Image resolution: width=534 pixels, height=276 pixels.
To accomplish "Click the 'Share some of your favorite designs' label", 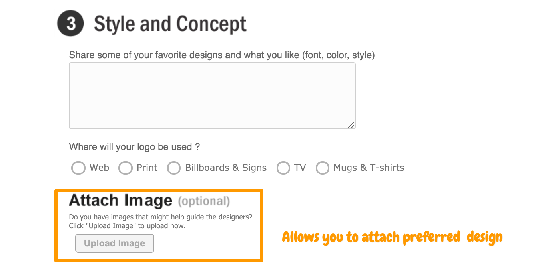I will pyautogui.click(x=222, y=55).
